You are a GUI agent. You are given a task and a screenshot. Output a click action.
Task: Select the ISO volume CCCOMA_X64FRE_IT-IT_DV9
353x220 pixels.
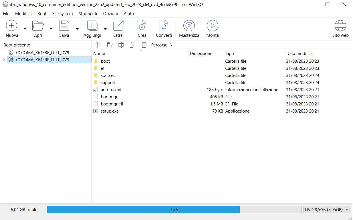tap(43, 52)
